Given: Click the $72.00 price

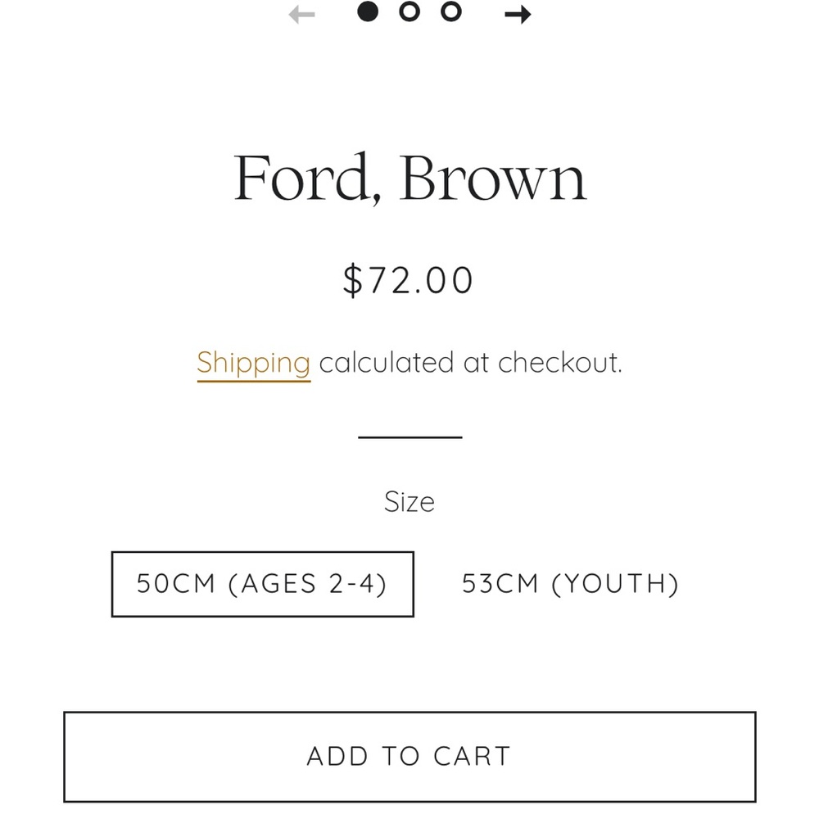Looking at the screenshot, I should (x=408, y=280).
